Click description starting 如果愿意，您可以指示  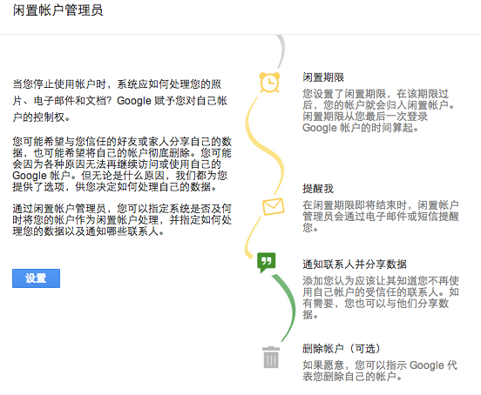(x=380, y=371)
